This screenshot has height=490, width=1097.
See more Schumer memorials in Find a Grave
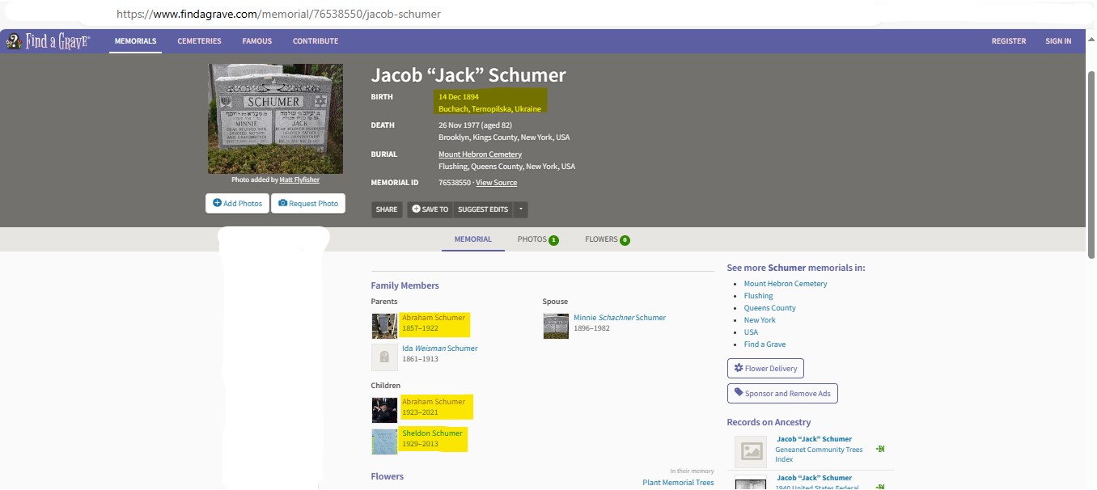[765, 344]
